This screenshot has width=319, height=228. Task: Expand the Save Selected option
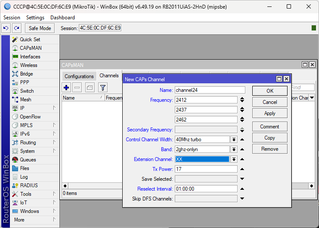click(x=242, y=179)
